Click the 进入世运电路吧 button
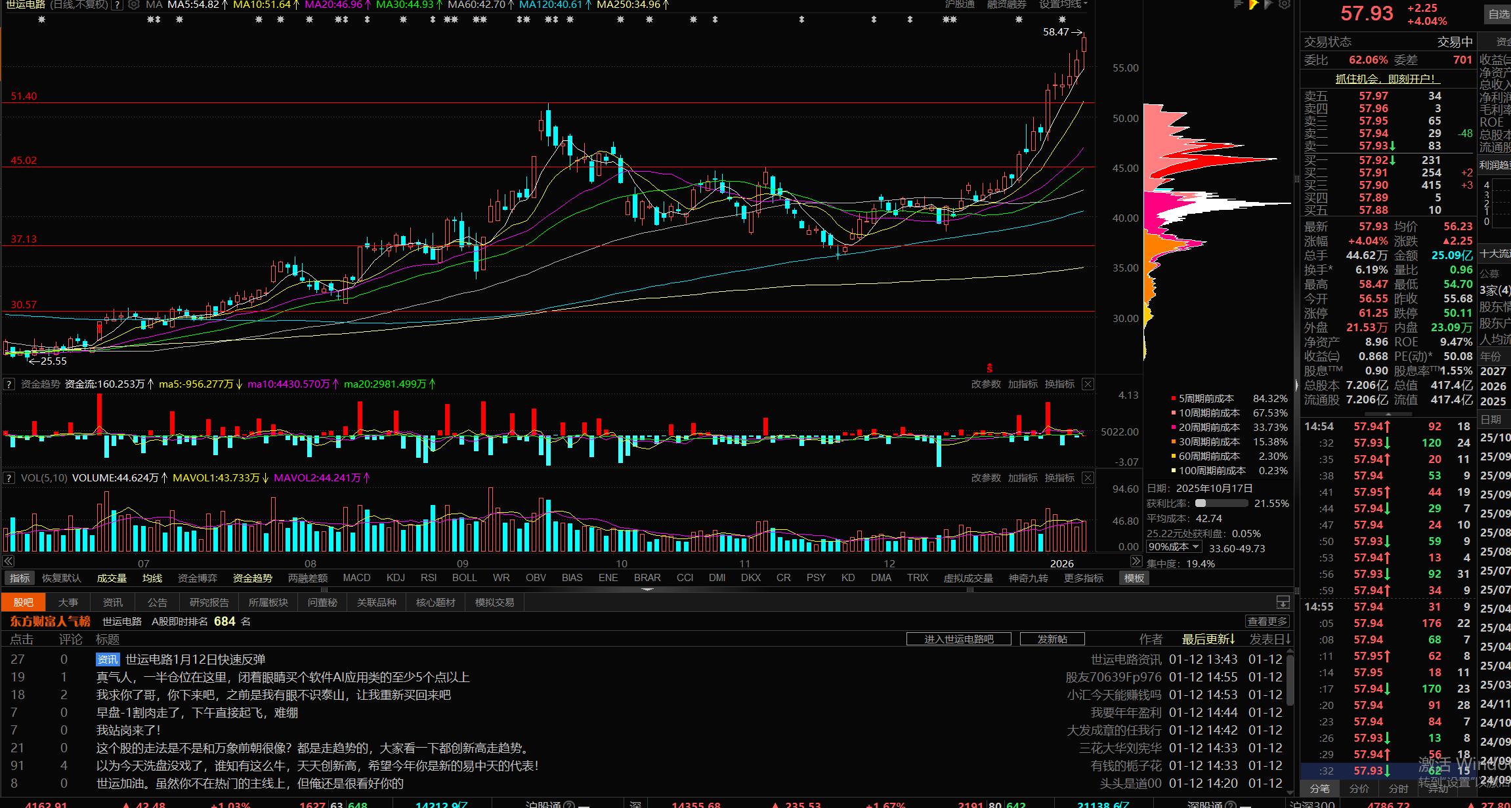The width and height of the screenshot is (1511, 808). click(958, 639)
